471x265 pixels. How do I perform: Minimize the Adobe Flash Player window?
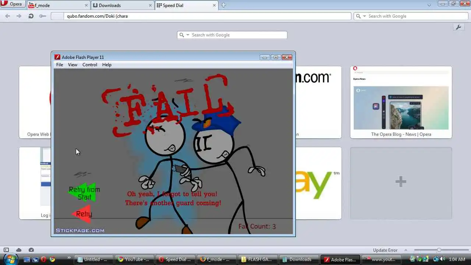pyautogui.click(x=265, y=57)
